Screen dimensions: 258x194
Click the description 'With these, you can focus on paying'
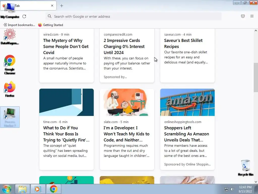click(x=127, y=63)
